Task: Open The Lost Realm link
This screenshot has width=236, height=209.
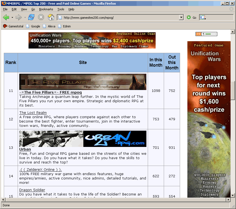Action: [33, 112]
